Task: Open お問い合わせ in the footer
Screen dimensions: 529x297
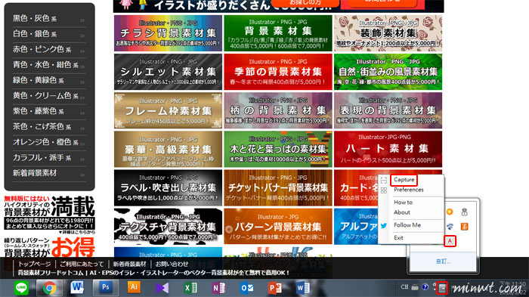Action: pos(172,264)
